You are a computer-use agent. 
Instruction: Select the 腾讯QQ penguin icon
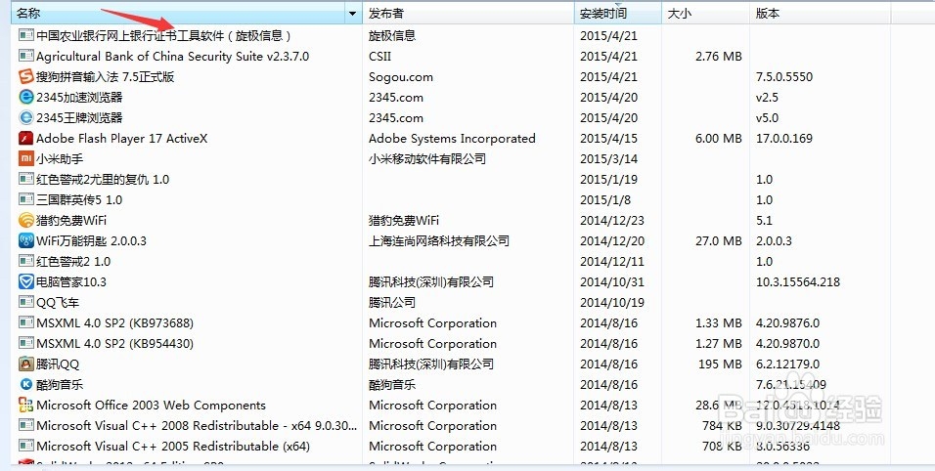26,364
